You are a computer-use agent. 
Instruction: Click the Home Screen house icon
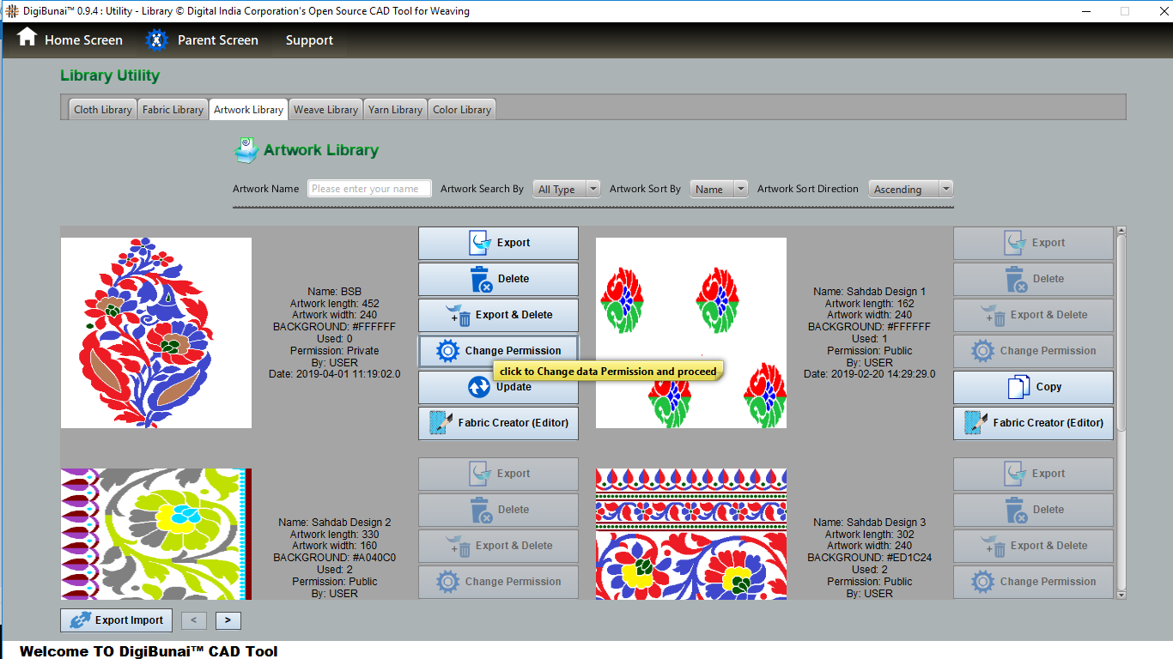click(x=27, y=39)
